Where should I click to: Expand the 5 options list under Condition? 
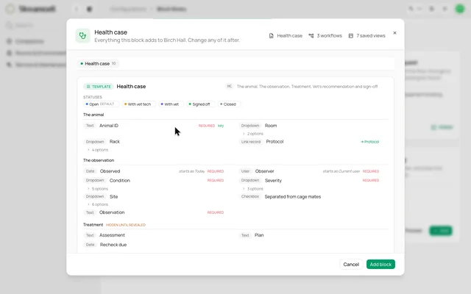(x=98, y=189)
